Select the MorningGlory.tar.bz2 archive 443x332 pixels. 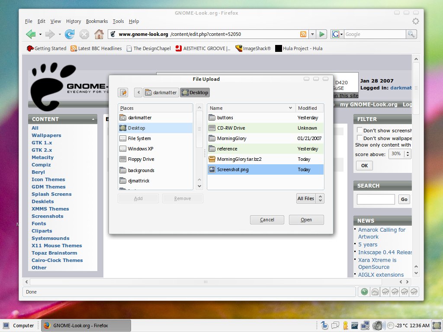(x=266, y=159)
